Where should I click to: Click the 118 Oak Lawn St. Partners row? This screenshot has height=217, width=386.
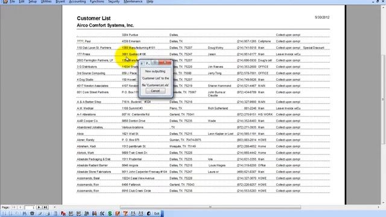tap(203, 48)
